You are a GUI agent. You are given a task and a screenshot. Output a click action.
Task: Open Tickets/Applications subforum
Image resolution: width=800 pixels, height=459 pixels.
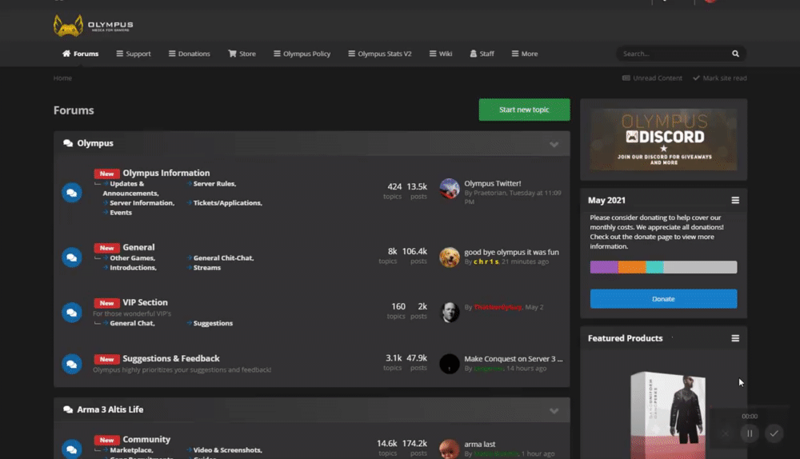pyautogui.click(x=227, y=203)
